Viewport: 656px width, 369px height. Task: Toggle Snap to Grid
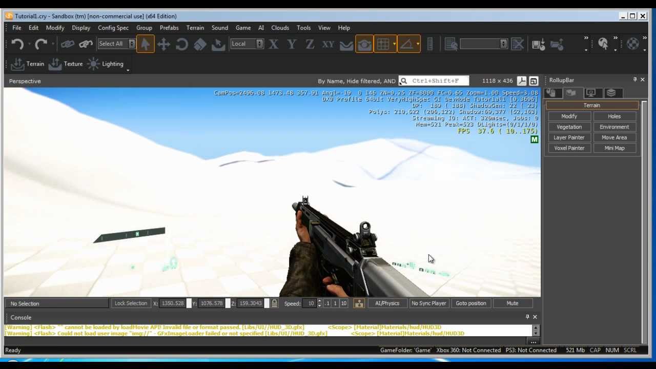point(383,44)
